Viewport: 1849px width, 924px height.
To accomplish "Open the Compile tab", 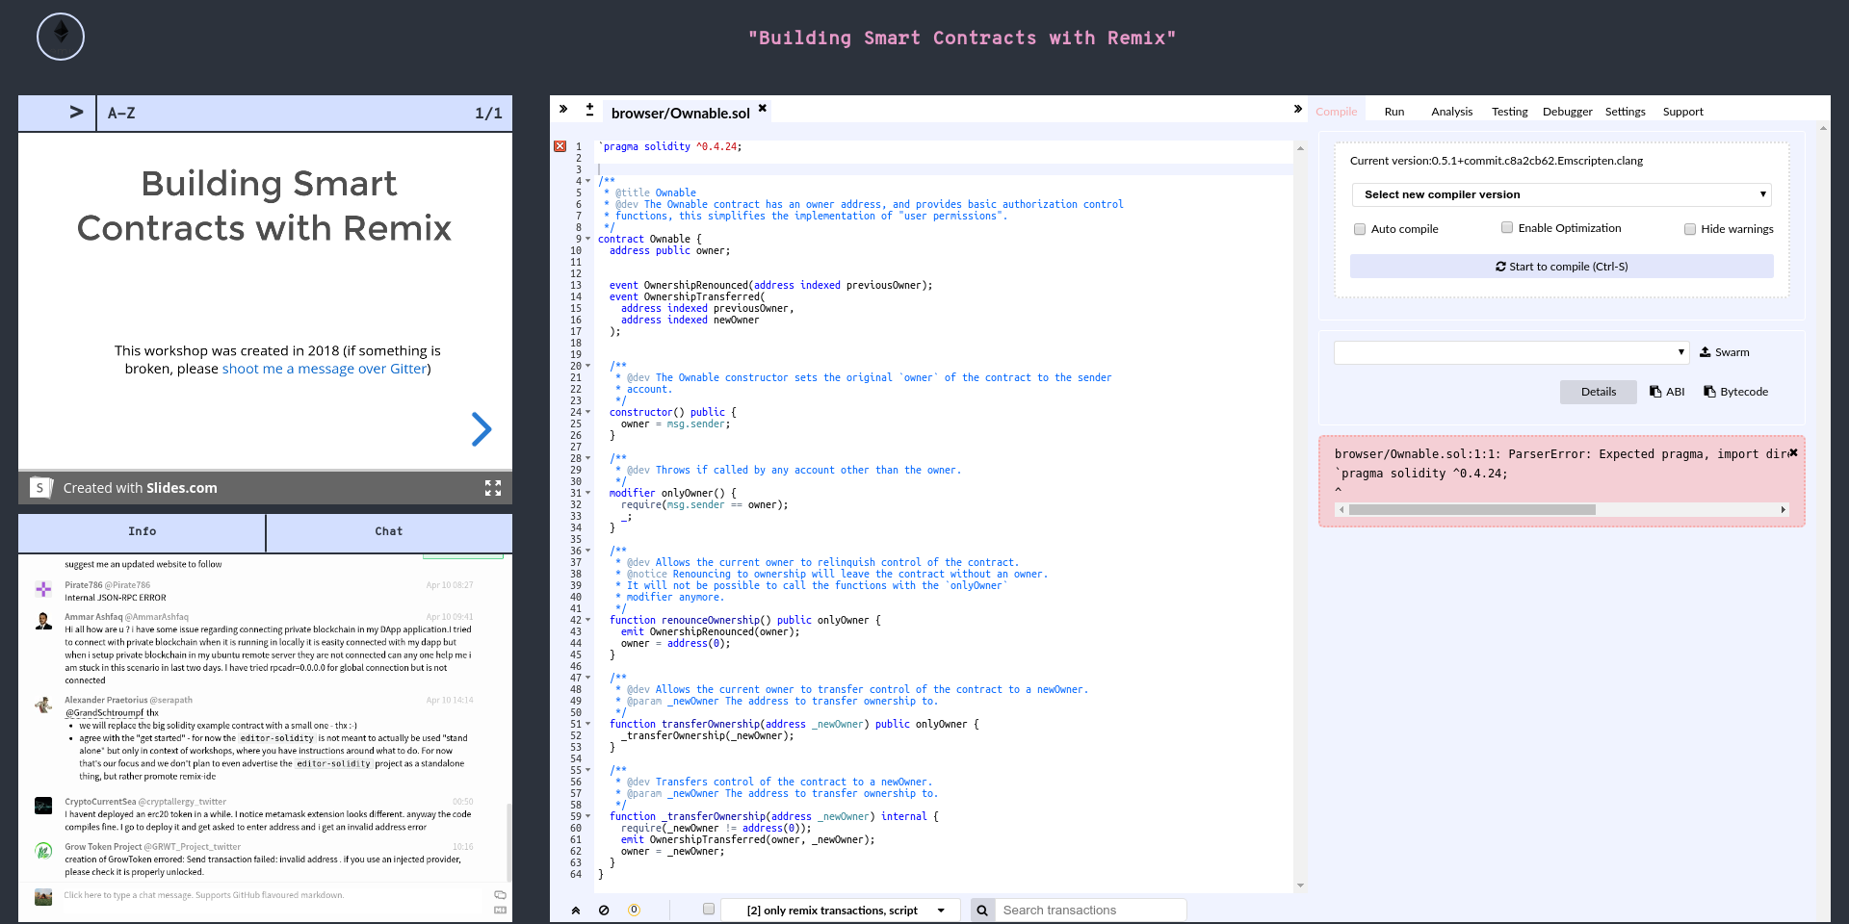I will [x=1337, y=112].
